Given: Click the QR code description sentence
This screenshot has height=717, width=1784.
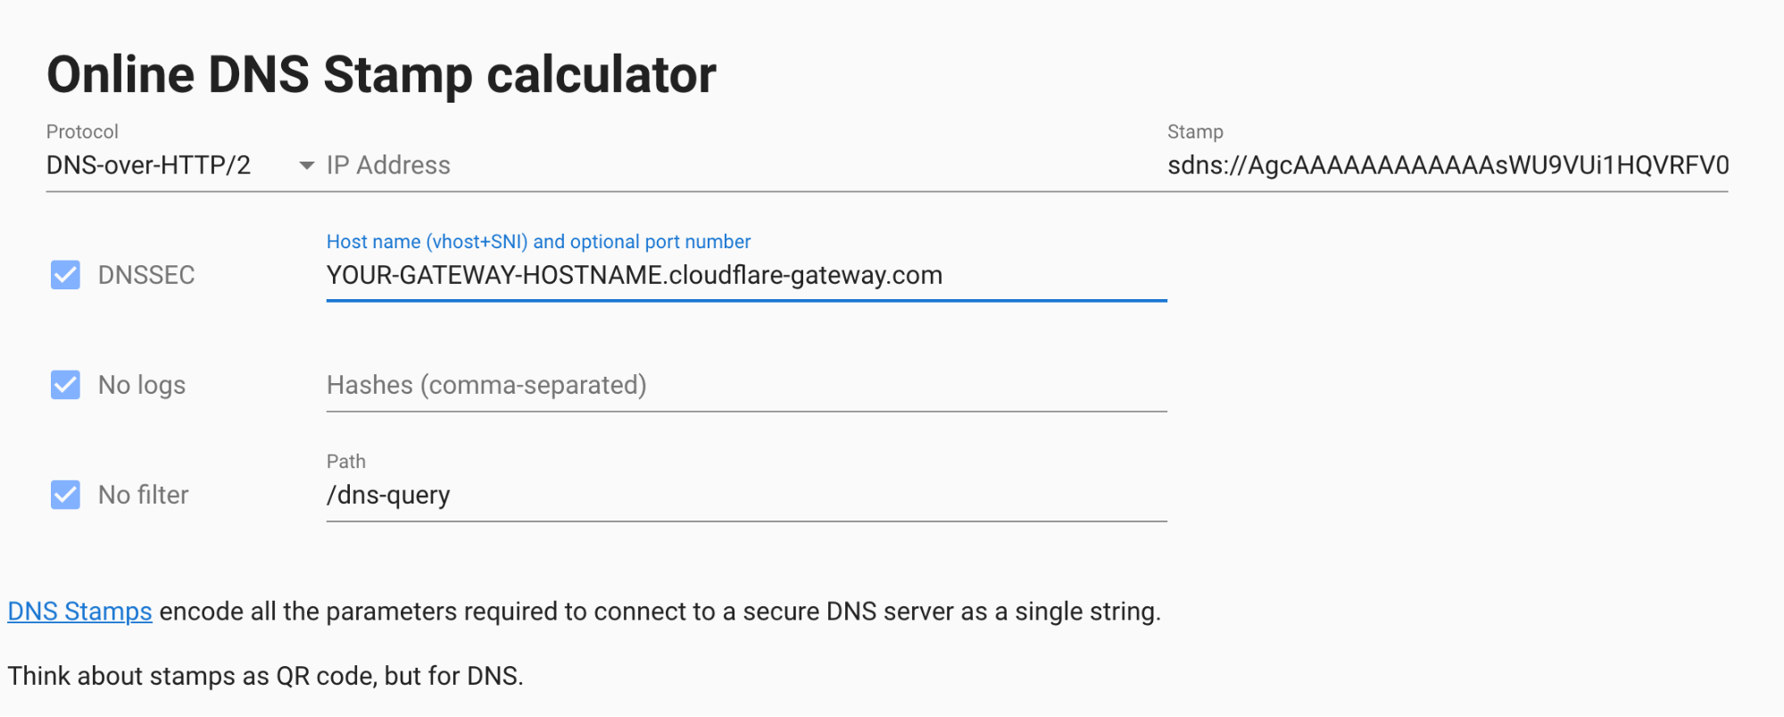Looking at the screenshot, I should pos(265,676).
